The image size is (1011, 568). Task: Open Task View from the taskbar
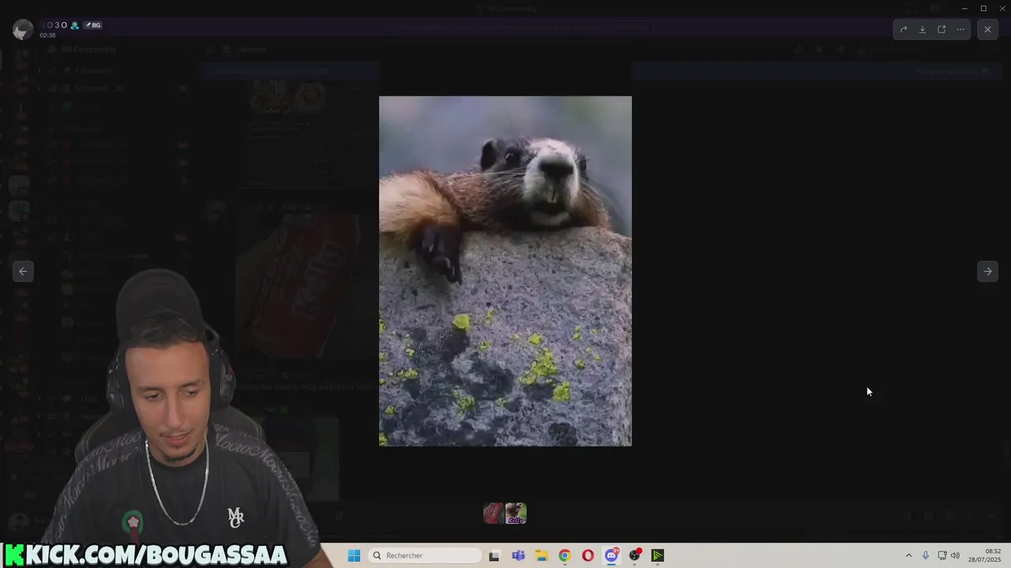coord(494,555)
